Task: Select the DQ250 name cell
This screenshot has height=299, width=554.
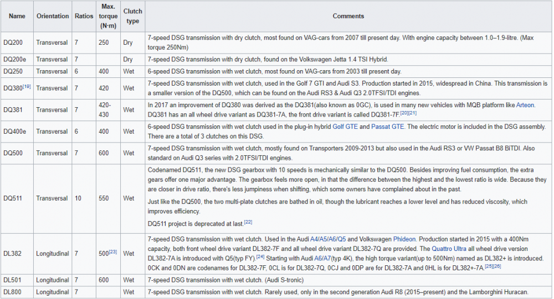Action: (x=17, y=72)
